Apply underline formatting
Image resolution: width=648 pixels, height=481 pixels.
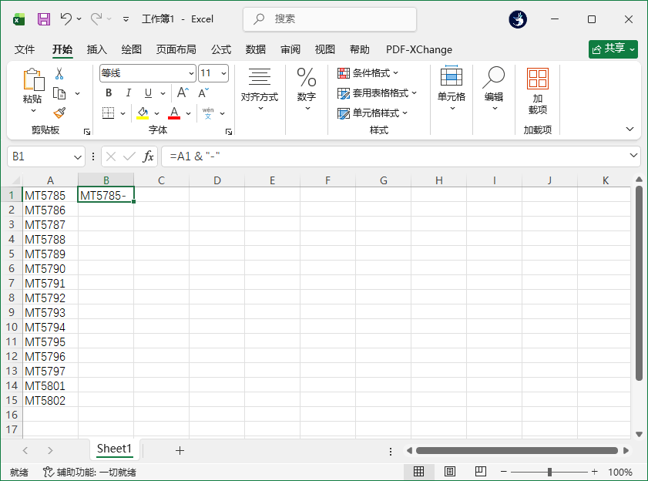coord(146,92)
